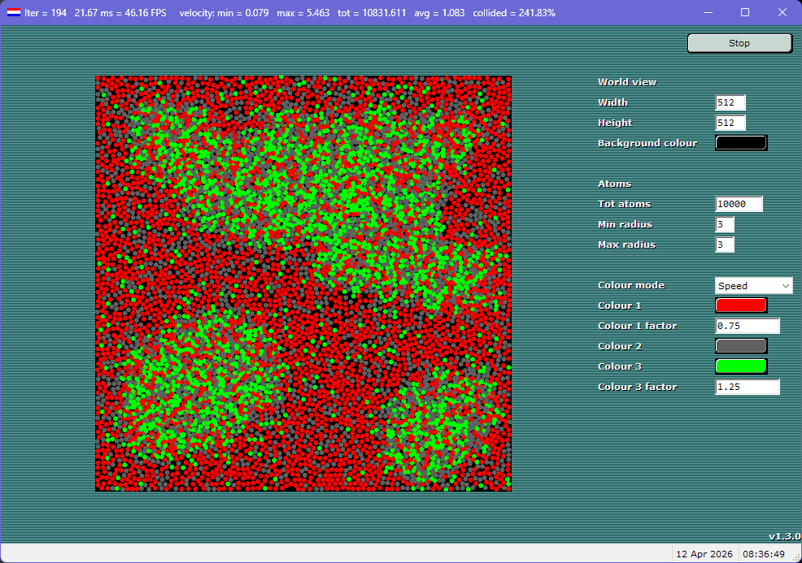Select the Tot atoms value field
The width and height of the screenshot is (802, 563).
738,204
